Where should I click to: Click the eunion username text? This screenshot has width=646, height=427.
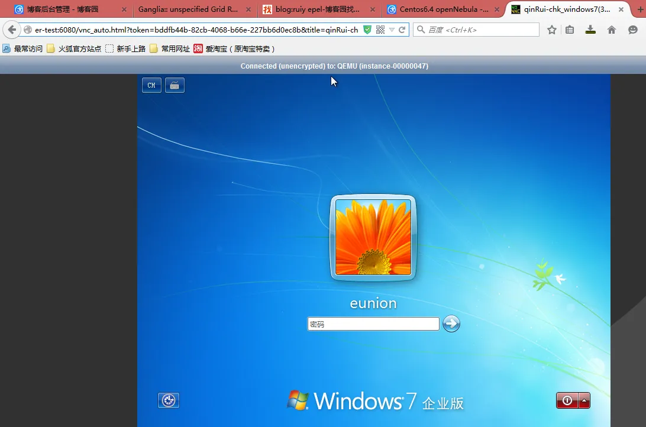pos(373,303)
